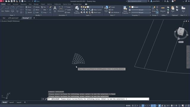Viewport: 190px width, 107px height.
Task: Expand the Modify panel
Action: pyautogui.click(x=38, y=15)
